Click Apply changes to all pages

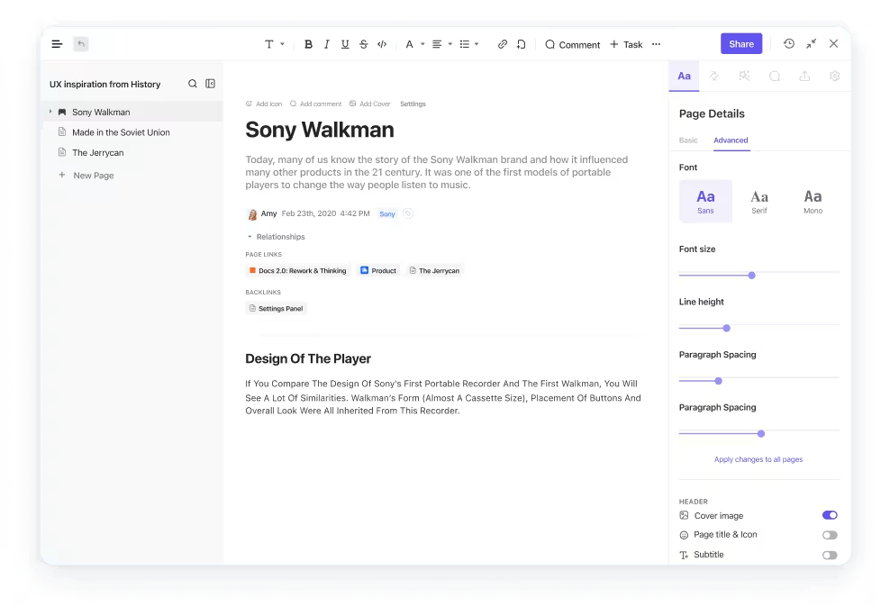pyautogui.click(x=758, y=459)
